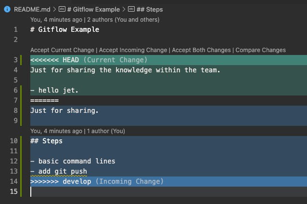Accept Current Change in merge conflict

[x=62, y=50]
